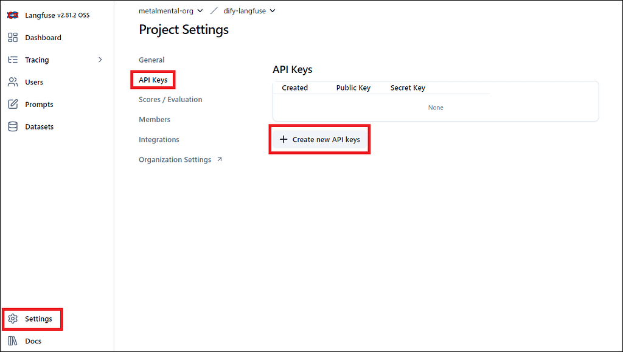Switch to the General settings tab

click(x=151, y=60)
